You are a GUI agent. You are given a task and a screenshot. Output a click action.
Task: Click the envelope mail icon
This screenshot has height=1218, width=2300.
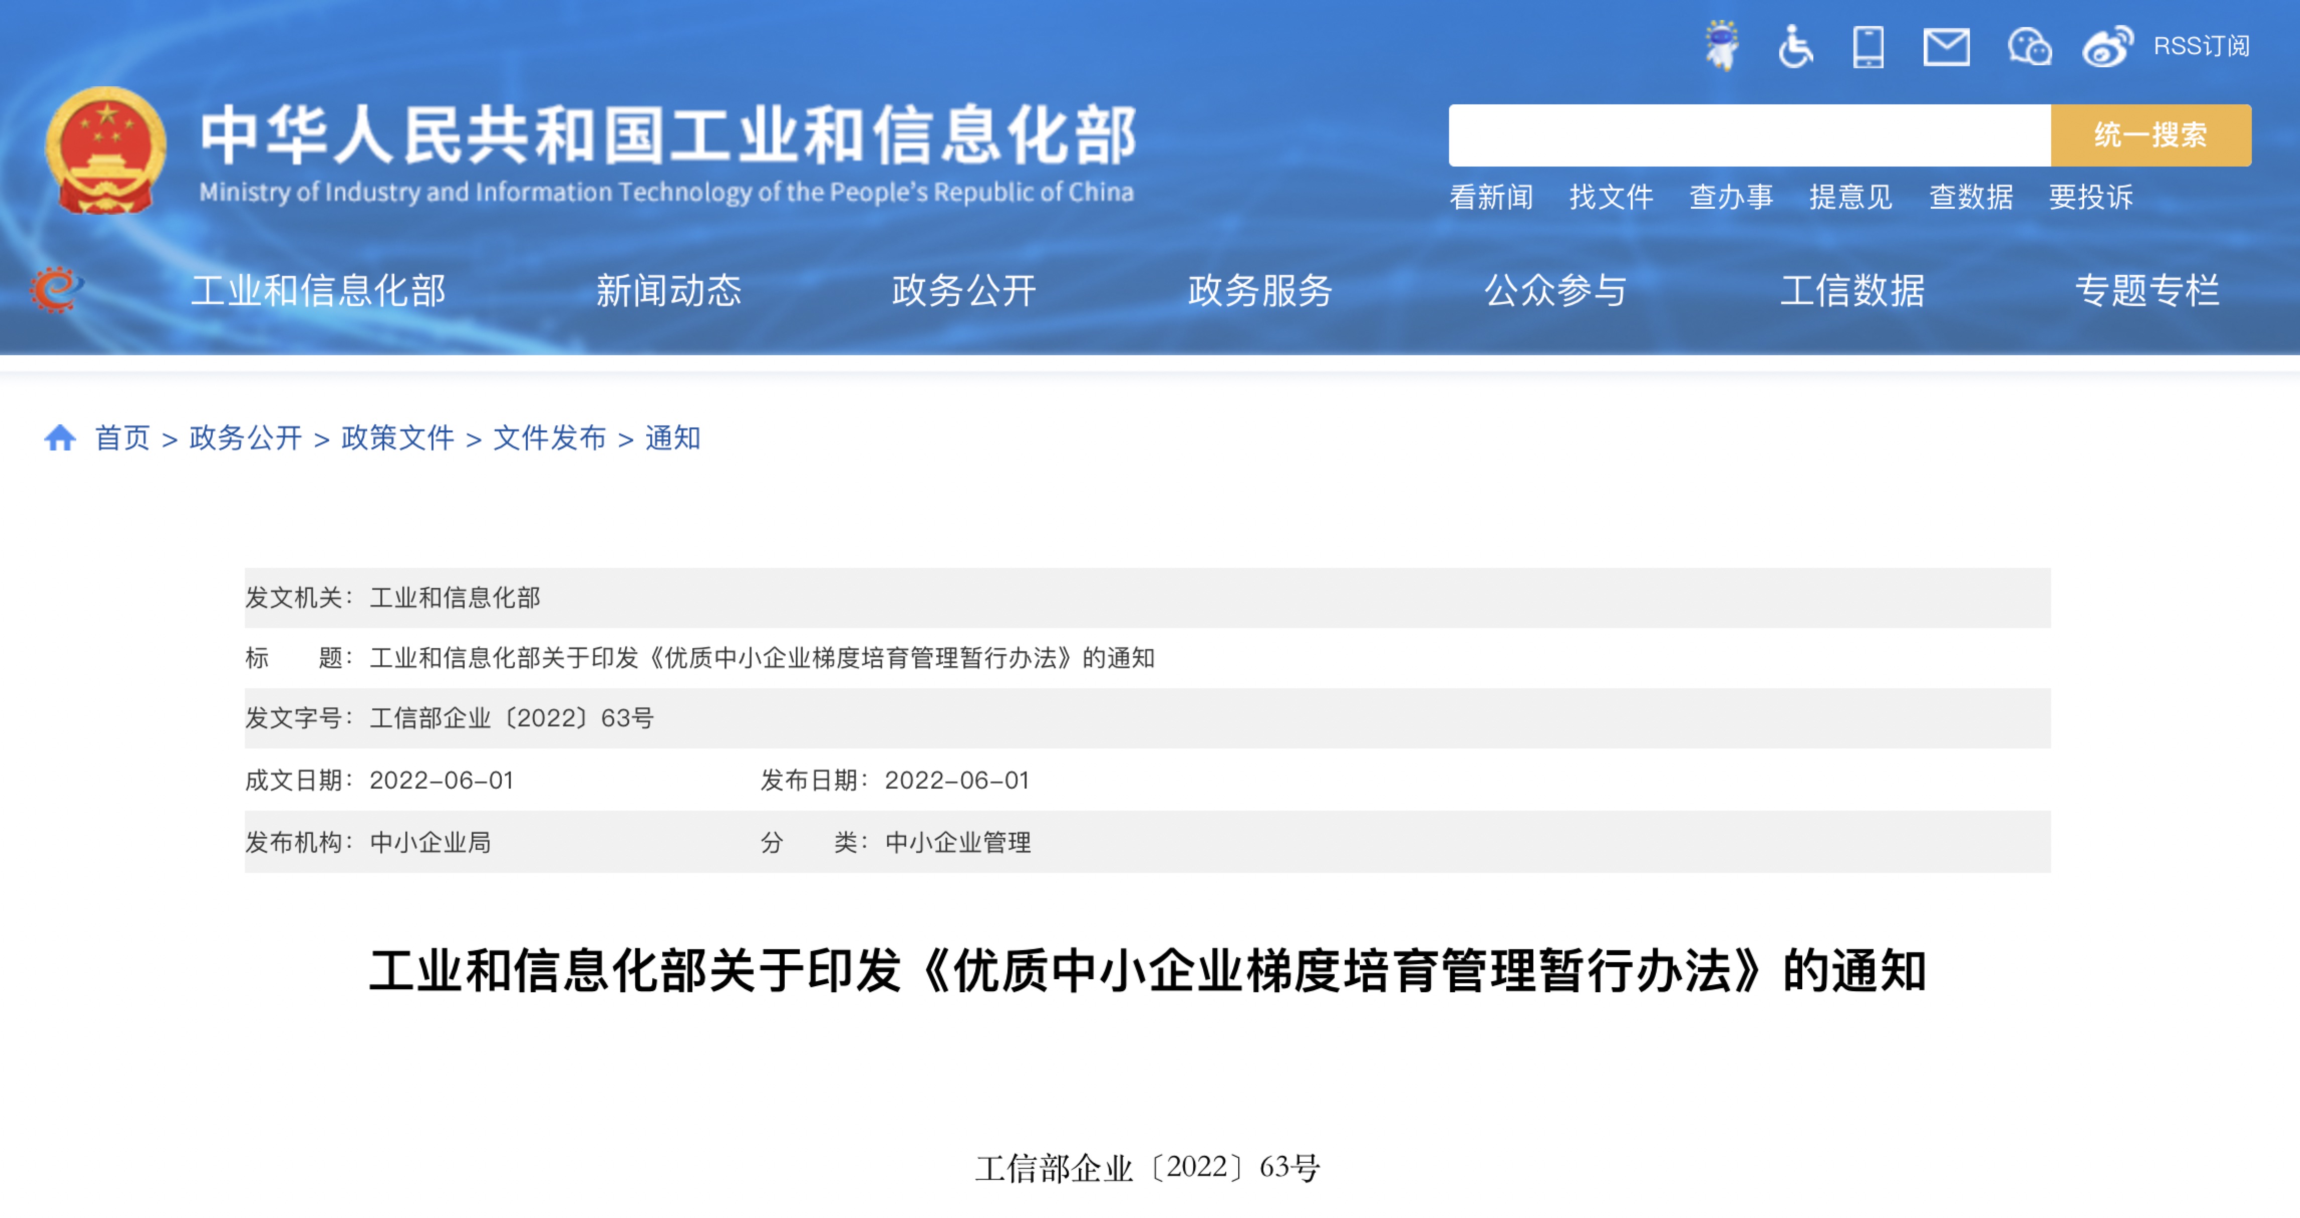click(1946, 47)
